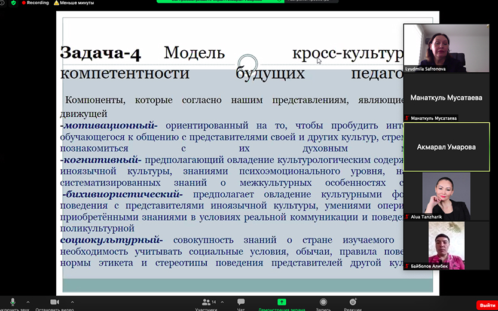This screenshot has height=311, width=498.
Task: Select Манаткуль Мусатаева's participant tile
Action: tap(446, 97)
